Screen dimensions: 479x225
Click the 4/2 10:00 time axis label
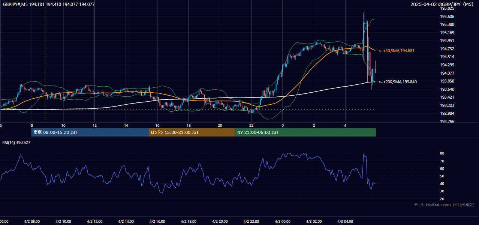click(63, 222)
